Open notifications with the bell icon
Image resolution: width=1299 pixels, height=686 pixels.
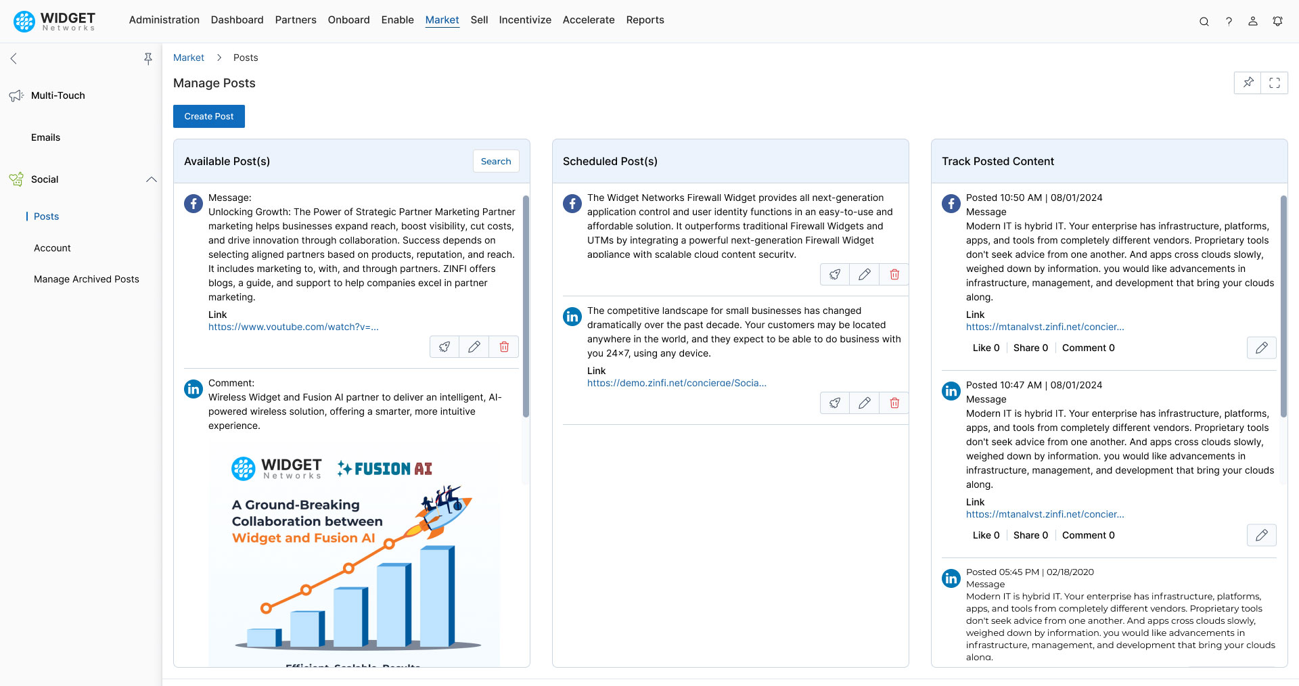point(1277,21)
